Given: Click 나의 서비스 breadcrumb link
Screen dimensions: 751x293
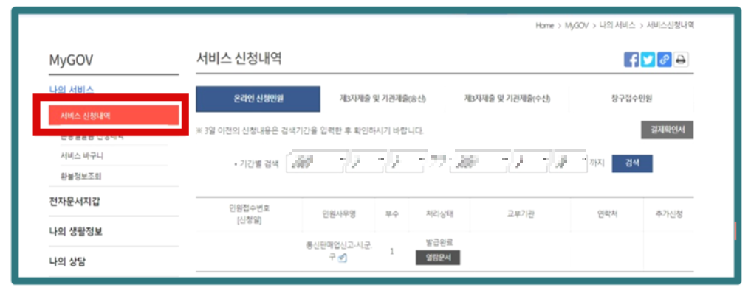Looking at the screenshot, I should [x=617, y=26].
